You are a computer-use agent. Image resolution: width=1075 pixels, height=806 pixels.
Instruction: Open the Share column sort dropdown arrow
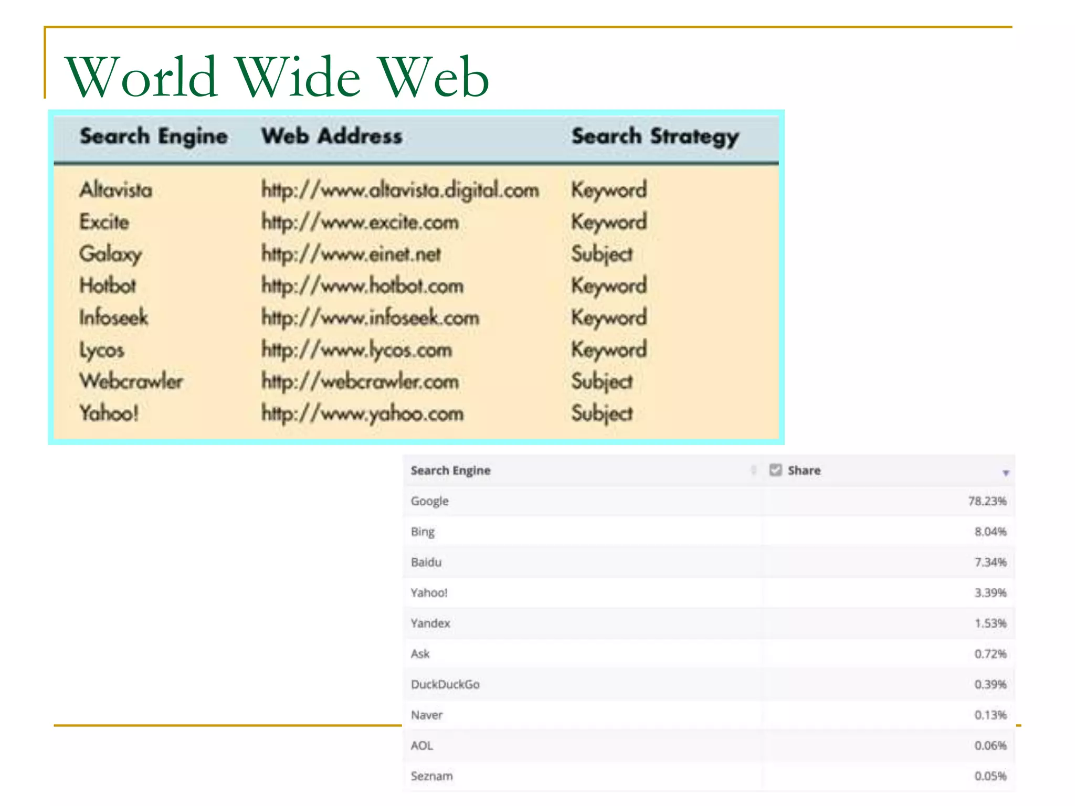[x=1006, y=473]
